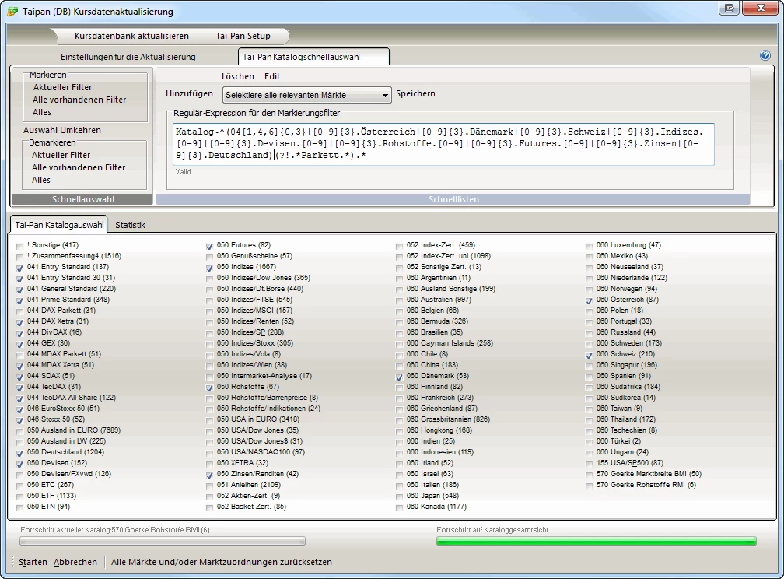Click Abbrechen in the bottom bar
The height and width of the screenshot is (579, 784).
click(75, 562)
